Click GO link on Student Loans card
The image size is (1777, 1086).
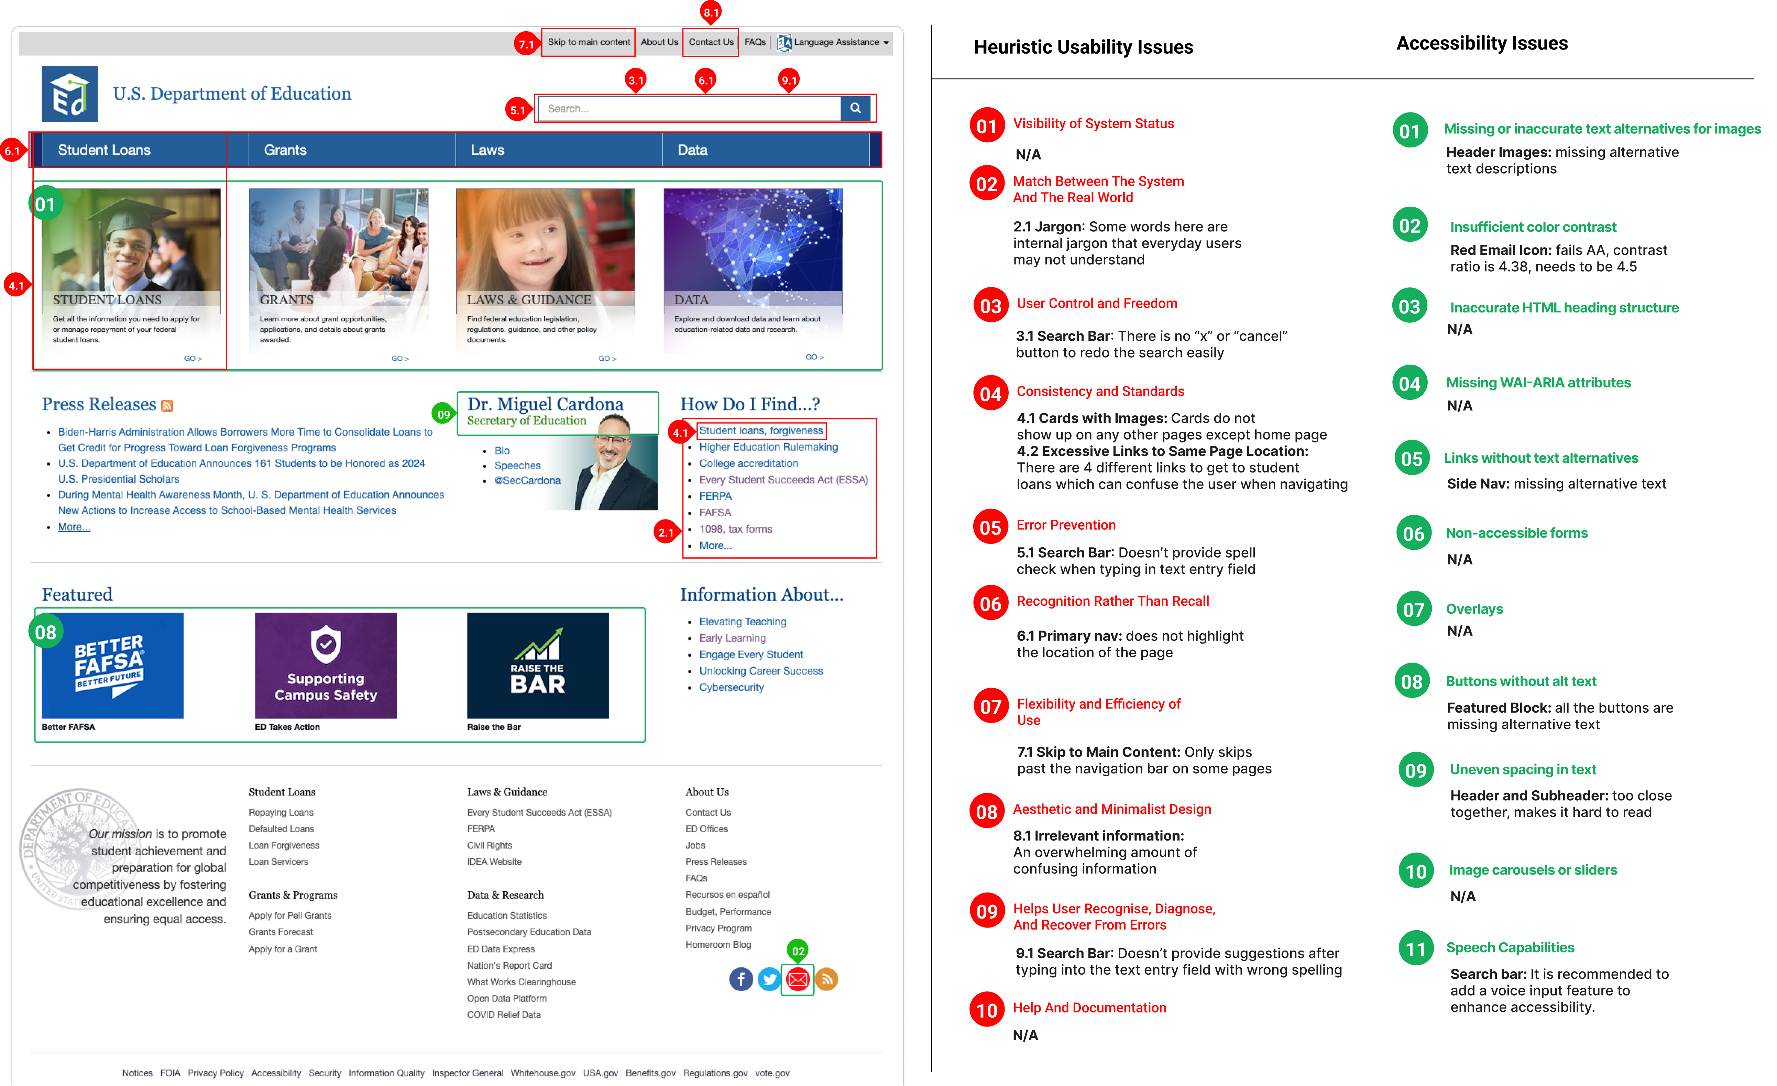click(193, 359)
